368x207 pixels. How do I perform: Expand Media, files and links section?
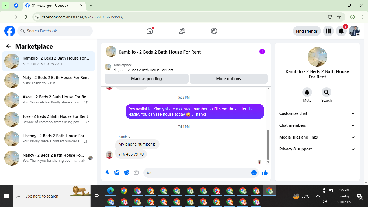click(317, 137)
